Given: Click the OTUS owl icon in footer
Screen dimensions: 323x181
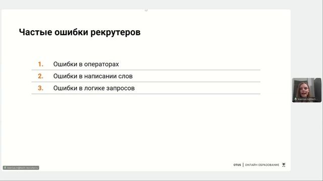Looking at the screenshot, I should pos(284,165).
